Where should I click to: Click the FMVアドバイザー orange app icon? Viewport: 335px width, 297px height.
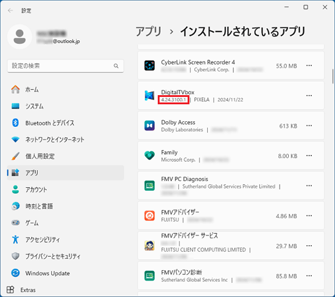click(x=149, y=216)
